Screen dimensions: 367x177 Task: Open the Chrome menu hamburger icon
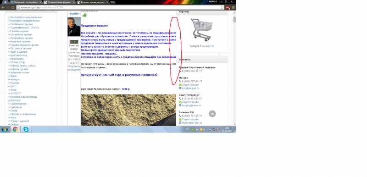(233, 7)
